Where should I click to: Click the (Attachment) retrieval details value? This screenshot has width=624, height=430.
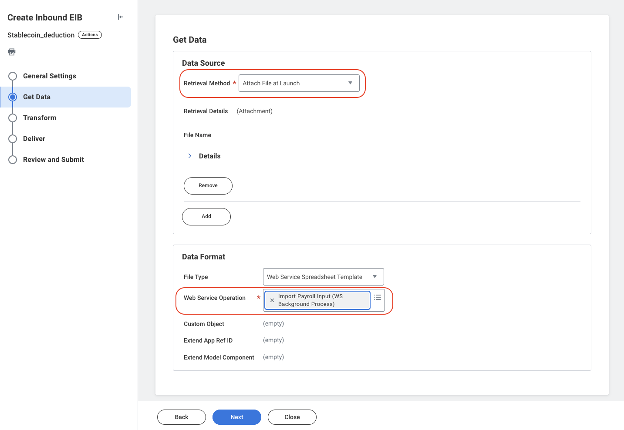point(255,111)
